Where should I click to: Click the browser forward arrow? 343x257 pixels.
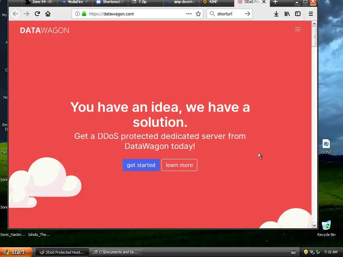26,14
